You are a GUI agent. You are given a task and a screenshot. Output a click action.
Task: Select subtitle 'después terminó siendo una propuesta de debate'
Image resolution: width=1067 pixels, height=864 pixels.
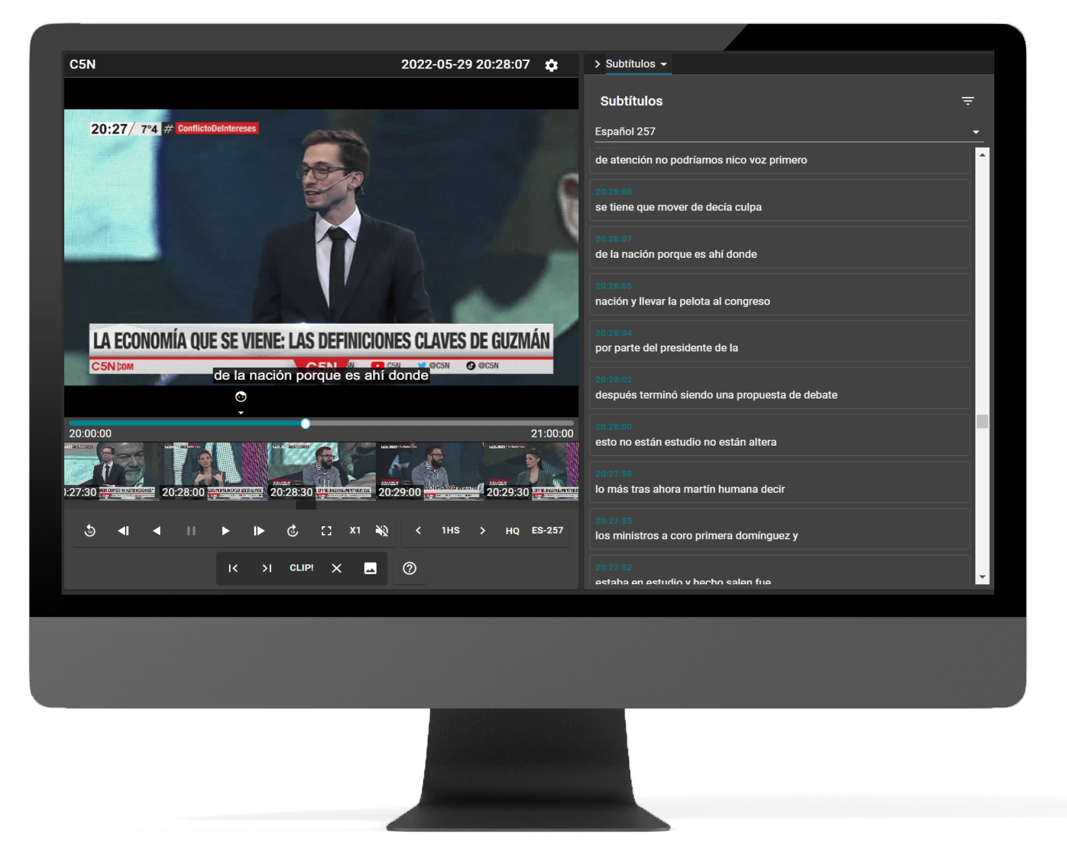tap(780, 388)
